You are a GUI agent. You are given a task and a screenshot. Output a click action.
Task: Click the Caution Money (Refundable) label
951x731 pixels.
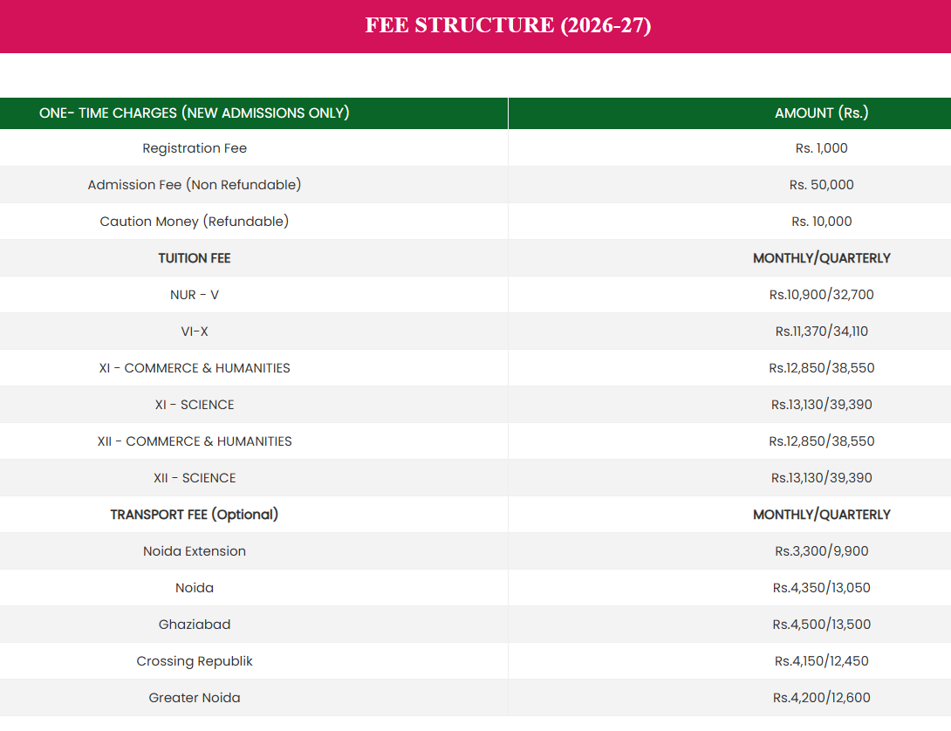[x=194, y=222]
